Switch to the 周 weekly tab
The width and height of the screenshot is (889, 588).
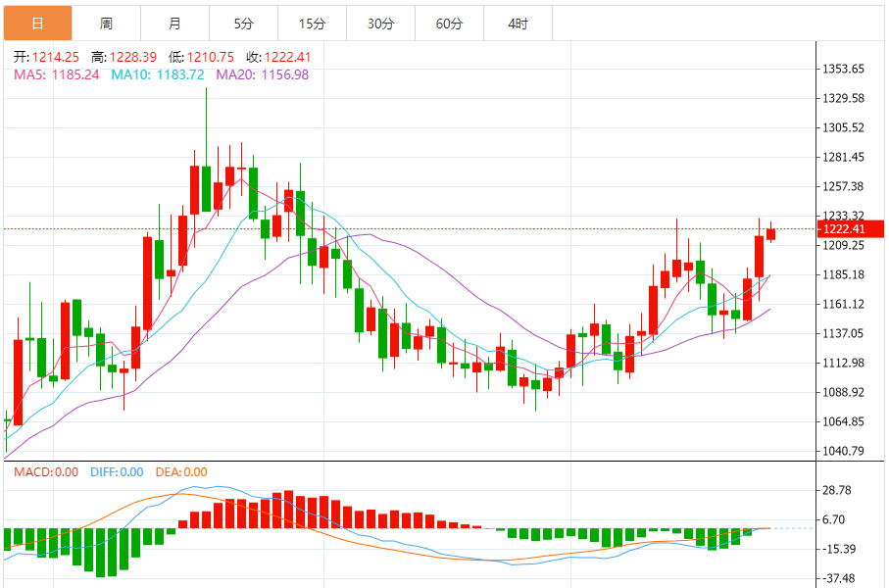(x=106, y=24)
